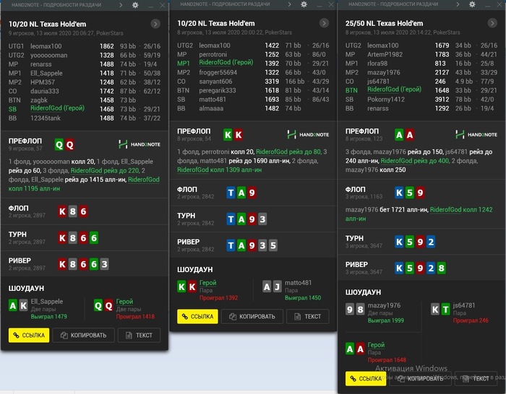
Task: Click КОПИРОВАТЬ button in the KK hand window
Action: coord(252,316)
